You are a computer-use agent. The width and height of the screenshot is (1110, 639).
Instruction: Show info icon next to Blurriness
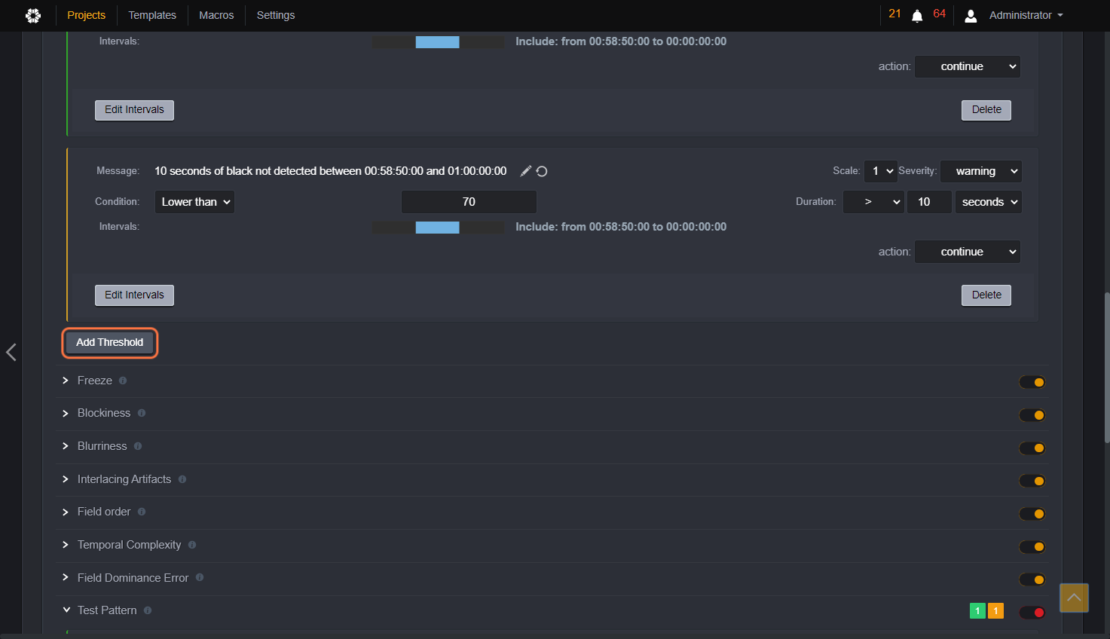pyautogui.click(x=138, y=446)
